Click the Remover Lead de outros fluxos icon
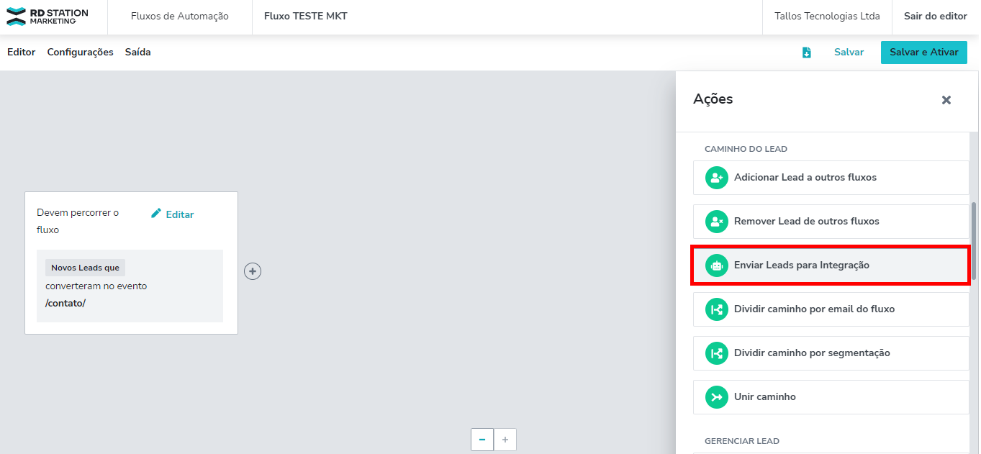Image resolution: width=981 pixels, height=454 pixels. pos(716,222)
